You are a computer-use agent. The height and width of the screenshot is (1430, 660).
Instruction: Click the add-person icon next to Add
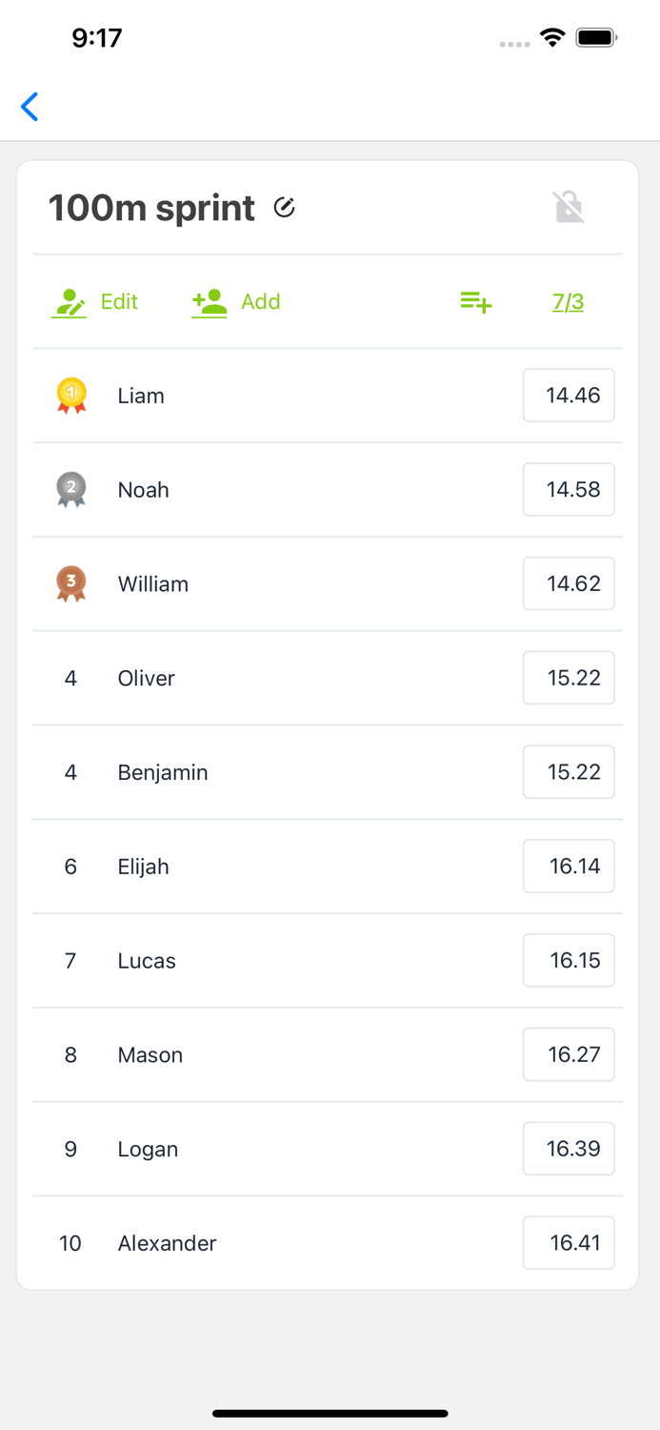tap(208, 301)
